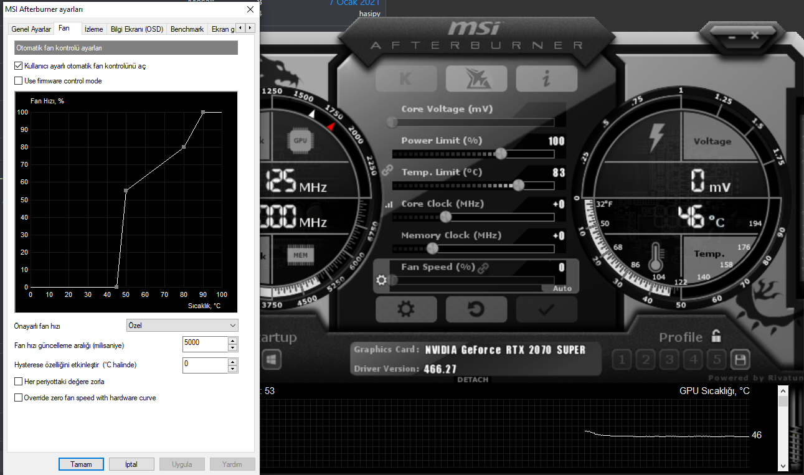
Task: Go to Bilgi Ekranı (OSD) tab
Action: pos(136,29)
